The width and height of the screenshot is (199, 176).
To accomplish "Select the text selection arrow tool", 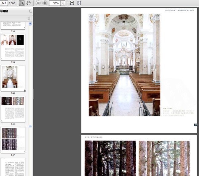I will pyautogui.click(x=22, y=3).
